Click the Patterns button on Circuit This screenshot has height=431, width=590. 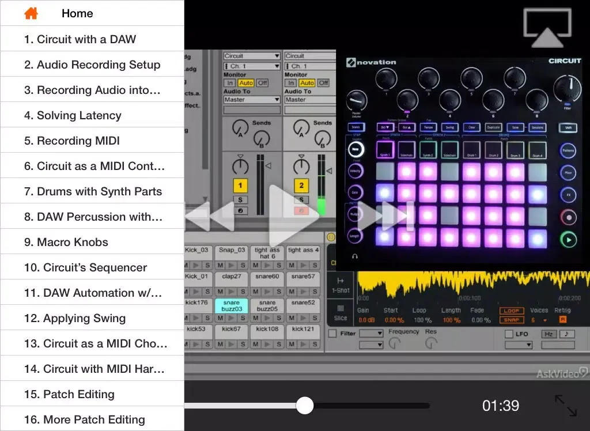tap(568, 150)
